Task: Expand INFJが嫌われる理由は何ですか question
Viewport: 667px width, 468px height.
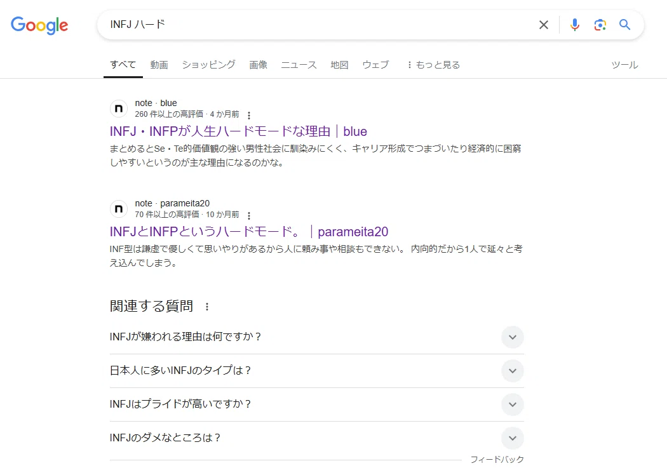Action: [316, 337]
